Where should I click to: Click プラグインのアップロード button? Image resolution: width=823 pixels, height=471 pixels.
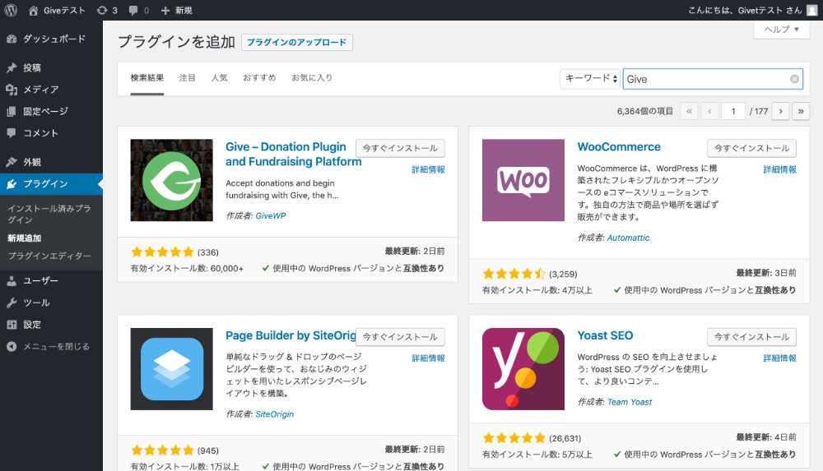[296, 43]
